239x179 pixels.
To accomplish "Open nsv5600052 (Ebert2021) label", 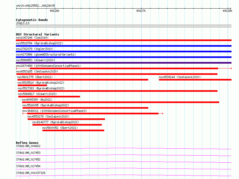I will pyautogui.click(x=60, y=128).
